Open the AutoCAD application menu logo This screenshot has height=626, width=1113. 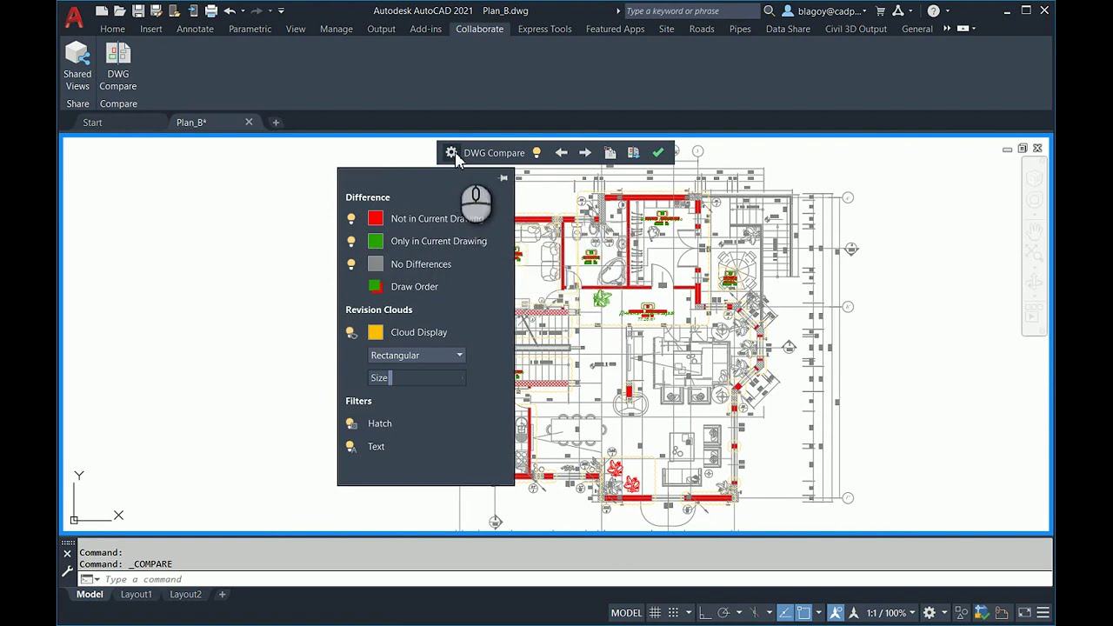tap(75, 15)
